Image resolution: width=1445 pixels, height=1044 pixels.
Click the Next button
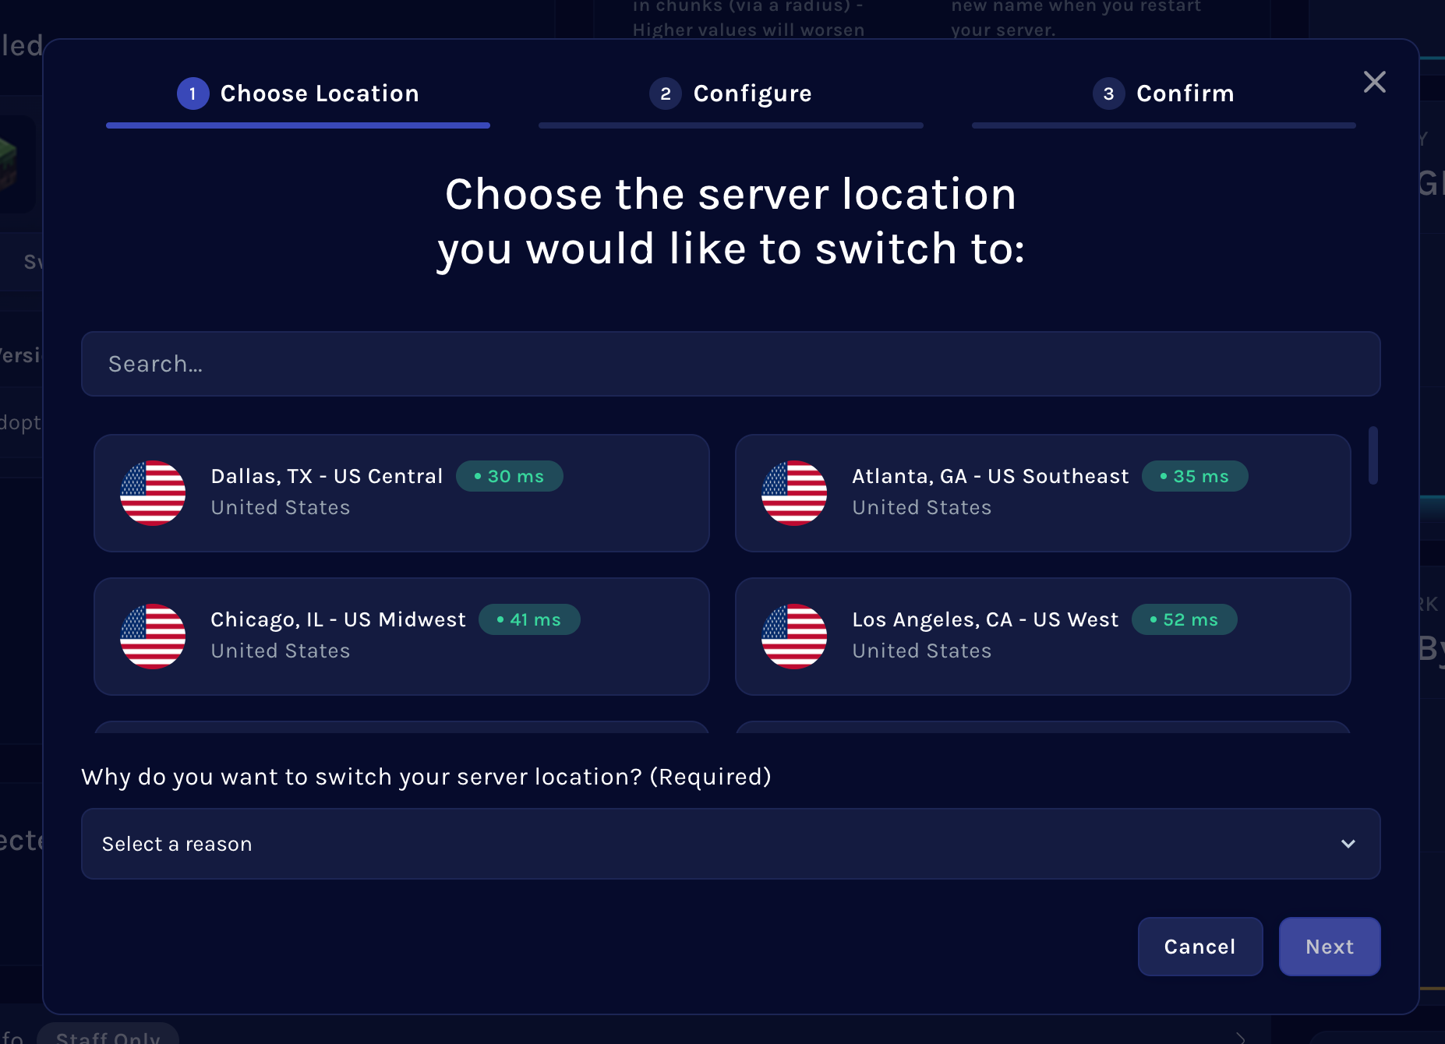[1329, 947]
